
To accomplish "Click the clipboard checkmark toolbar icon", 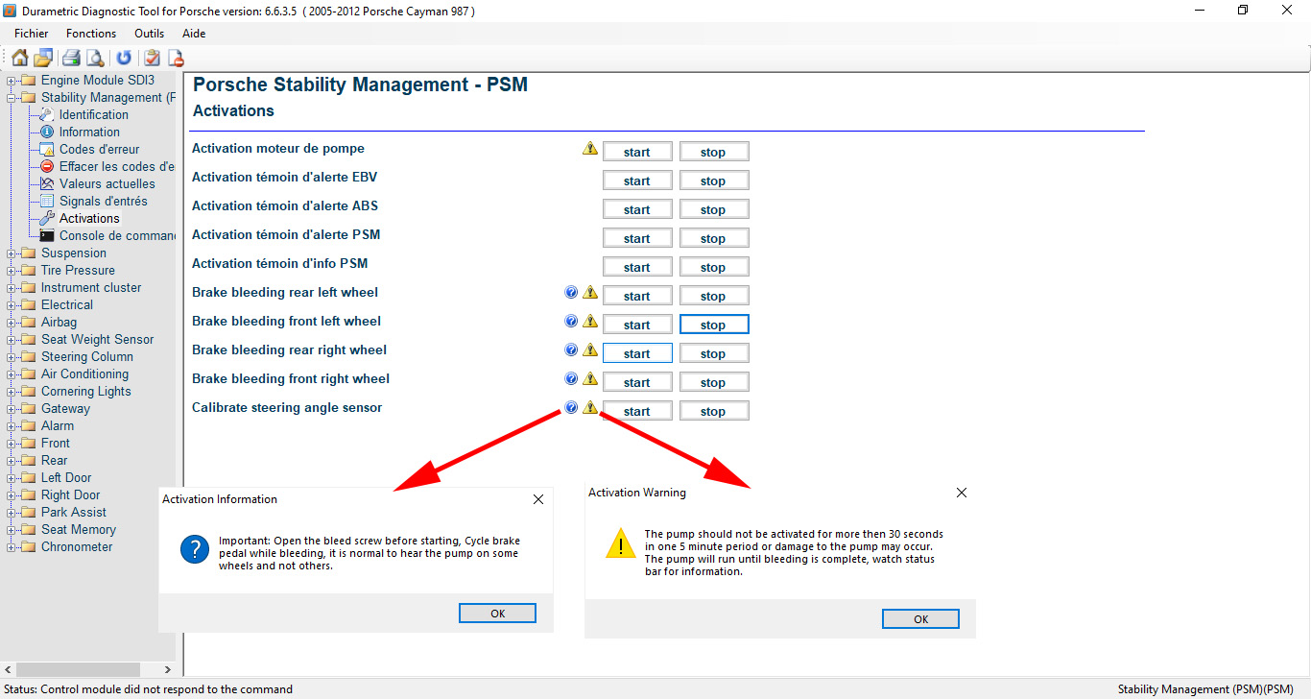I will pyautogui.click(x=152, y=58).
